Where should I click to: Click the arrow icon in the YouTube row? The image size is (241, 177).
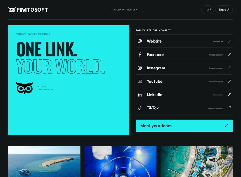point(229,81)
